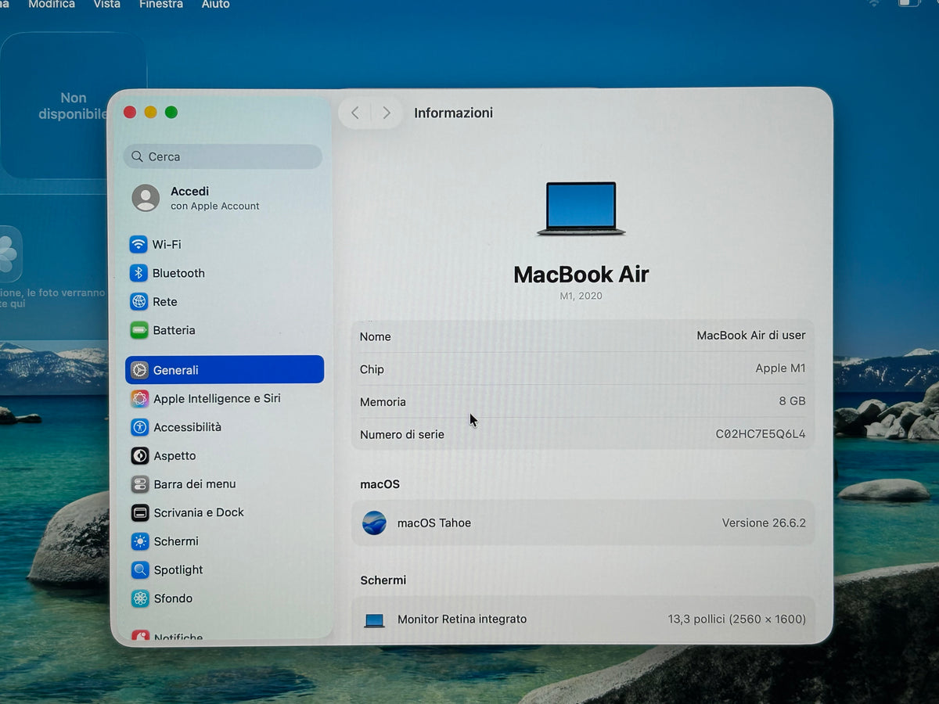
Task: Click the Non disponibile desktop widget
Action: pyautogui.click(x=74, y=106)
